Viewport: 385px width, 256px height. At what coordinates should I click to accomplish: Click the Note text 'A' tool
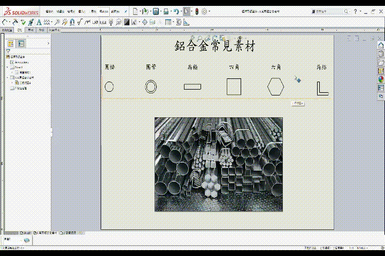pyautogui.click(x=39, y=22)
